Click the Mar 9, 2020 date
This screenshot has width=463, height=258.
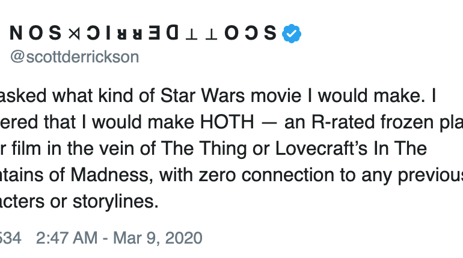click(158, 238)
